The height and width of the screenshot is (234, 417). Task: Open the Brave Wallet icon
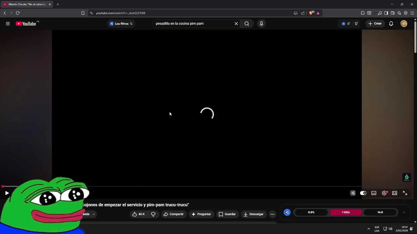(393, 13)
